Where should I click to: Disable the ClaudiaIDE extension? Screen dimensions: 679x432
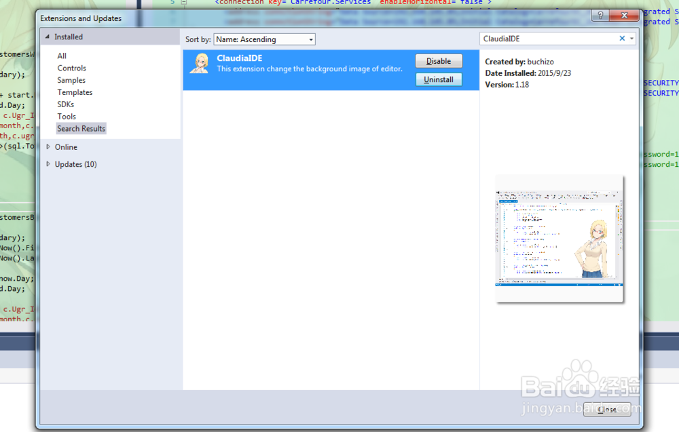point(438,60)
